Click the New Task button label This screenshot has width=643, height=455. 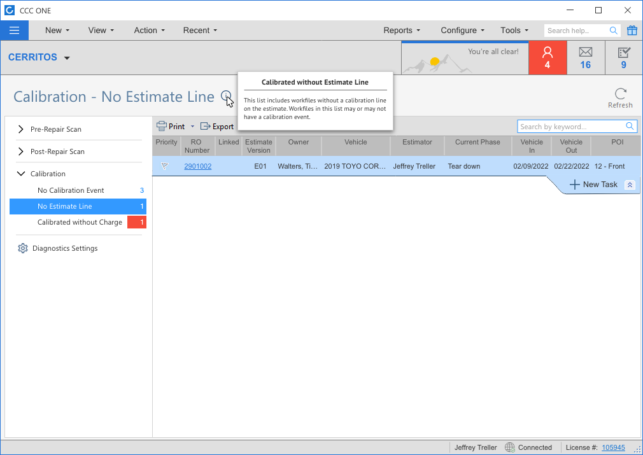point(600,185)
